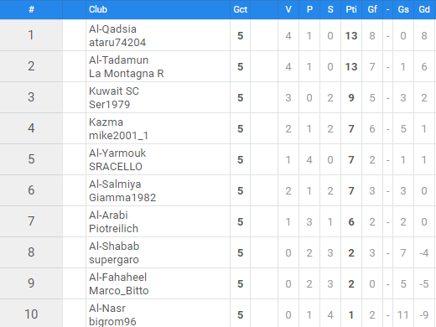Viewport: 436px width, 327px height.
Task: Select the Al-Shabab club name
Action: [114, 247]
